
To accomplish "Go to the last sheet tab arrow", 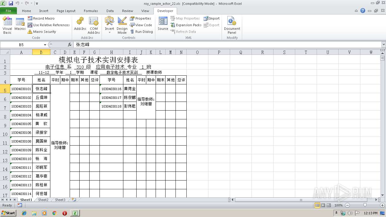I will (15, 200).
